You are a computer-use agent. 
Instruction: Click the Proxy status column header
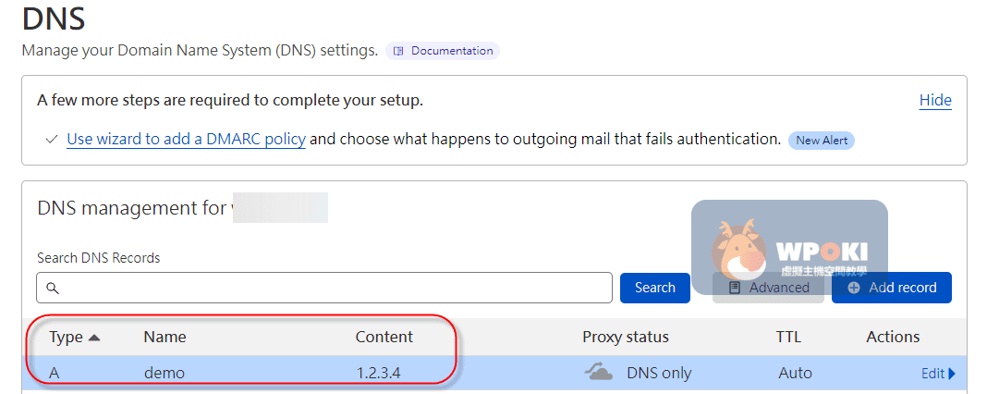[625, 337]
